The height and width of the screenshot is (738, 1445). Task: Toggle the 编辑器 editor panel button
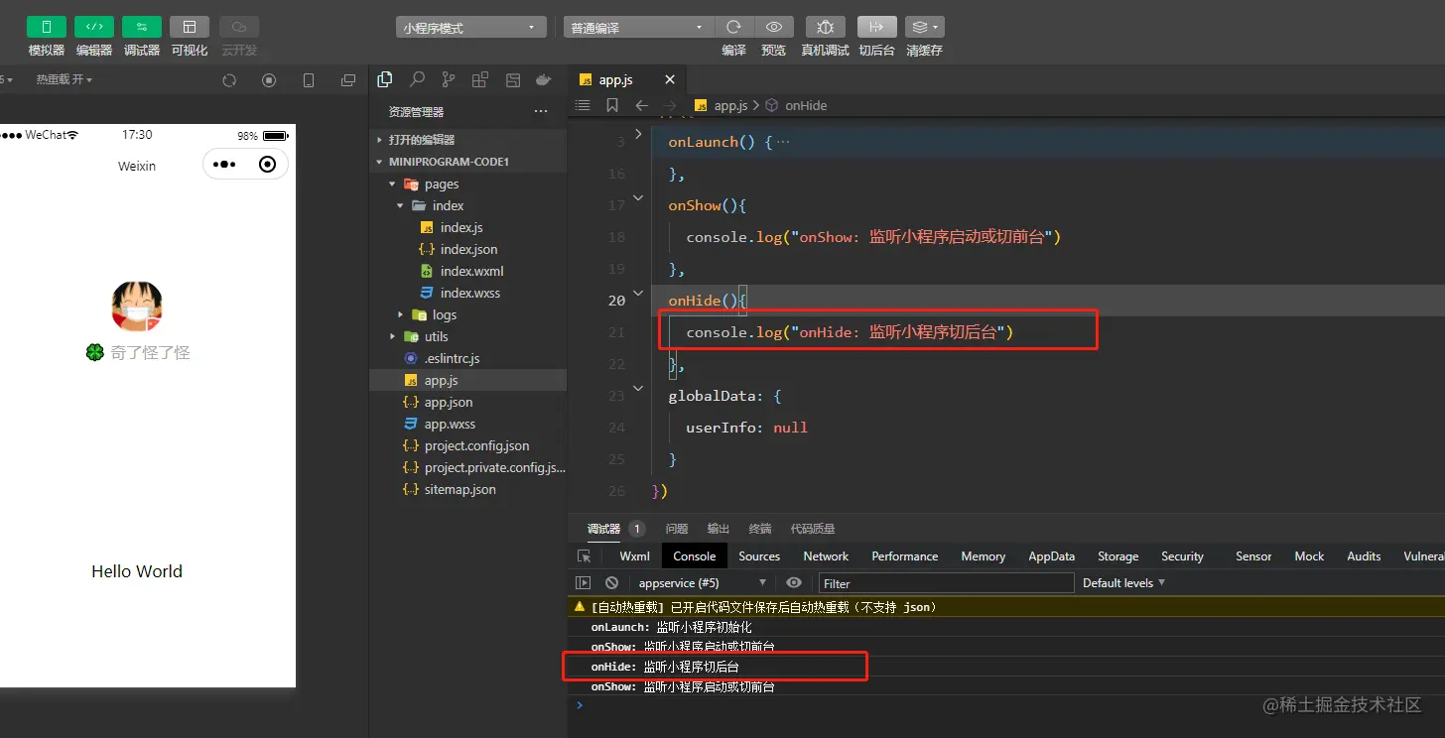[94, 27]
